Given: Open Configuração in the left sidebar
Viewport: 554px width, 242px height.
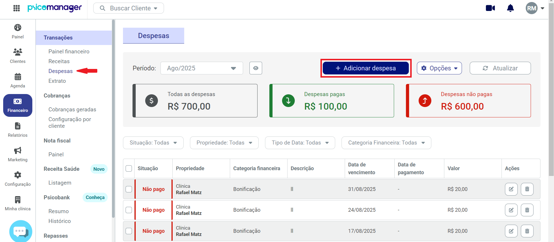Looking at the screenshot, I should (18, 179).
